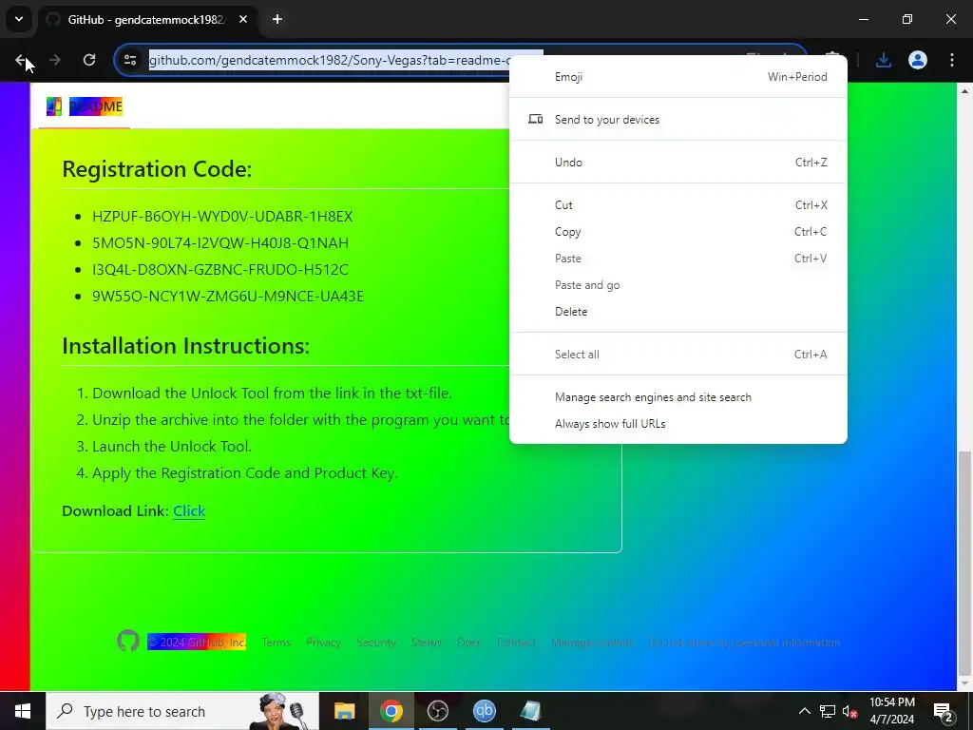Image resolution: width=973 pixels, height=730 pixels.
Task: Open the Contact footer link
Action: pyautogui.click(x=516, y=643)
